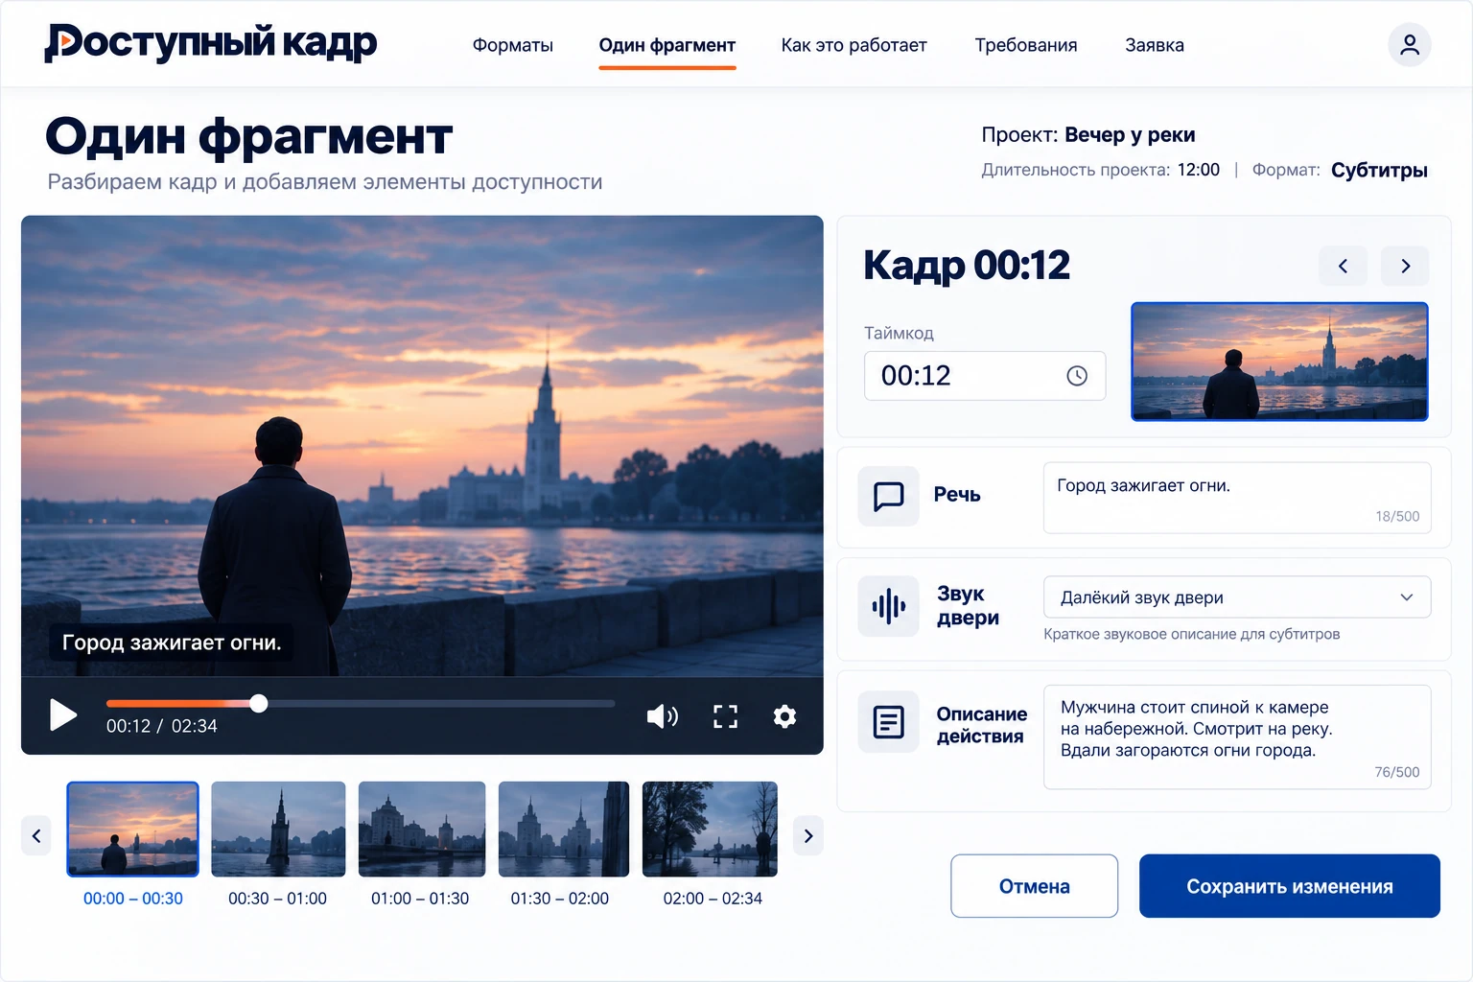Select the Один фрагмент tab

click(667, 45)
